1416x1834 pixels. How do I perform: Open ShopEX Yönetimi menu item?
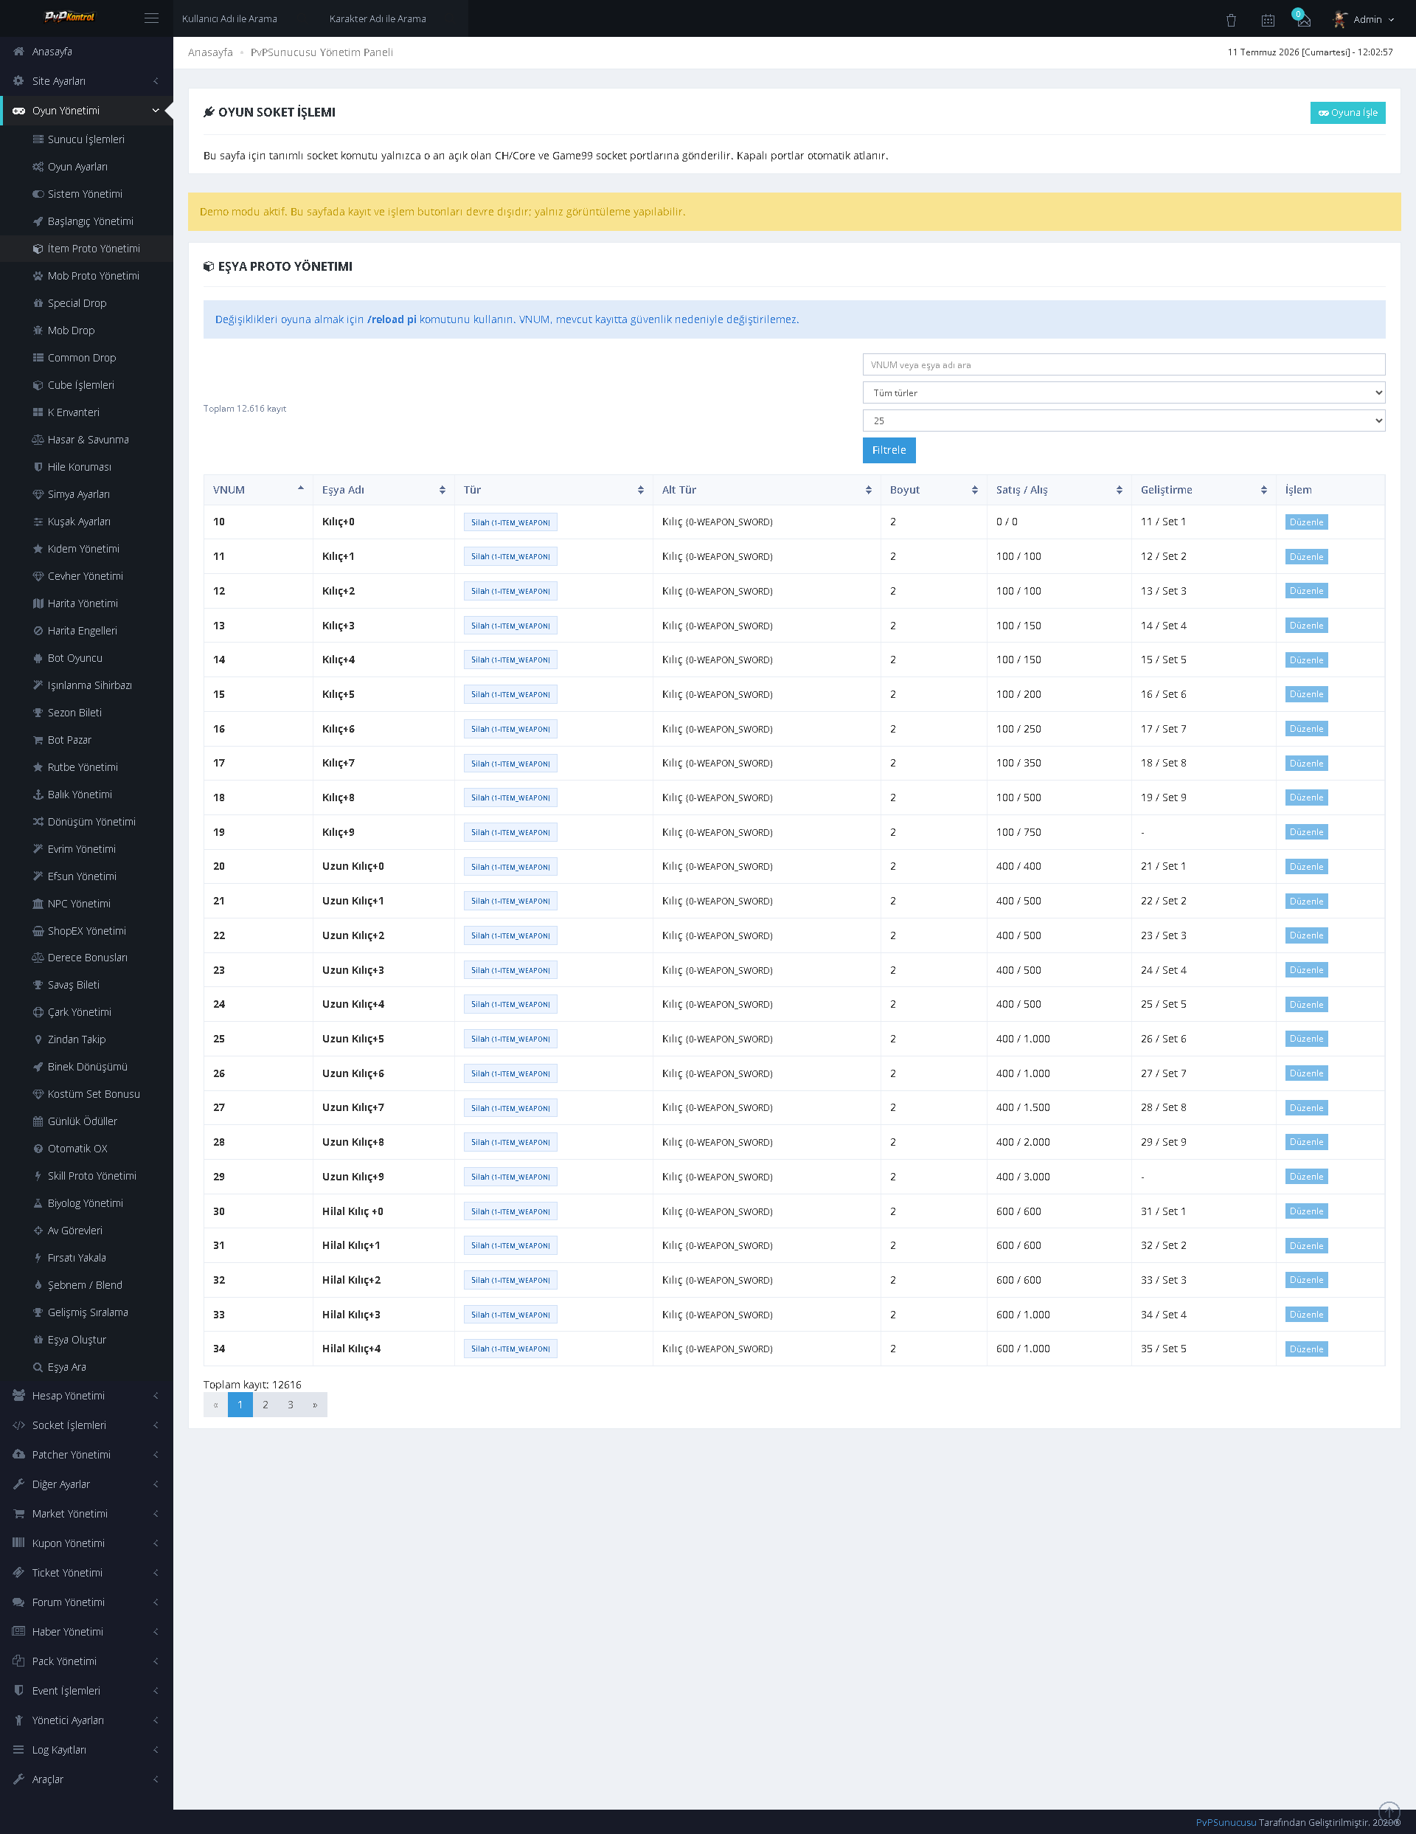coord(86,930)
